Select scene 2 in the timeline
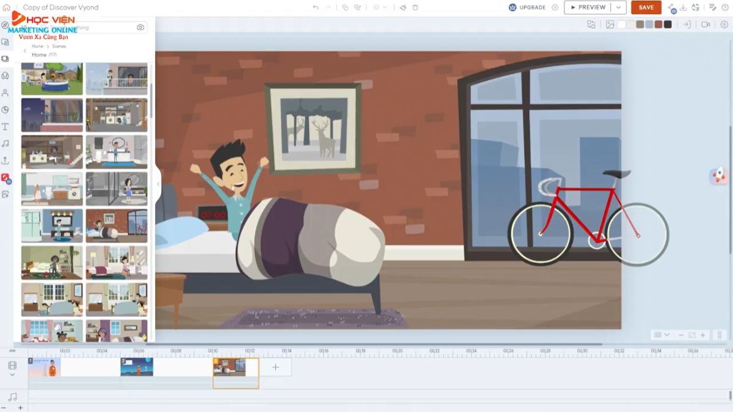This screenshot has width=733, height=412. click(137, 367)
